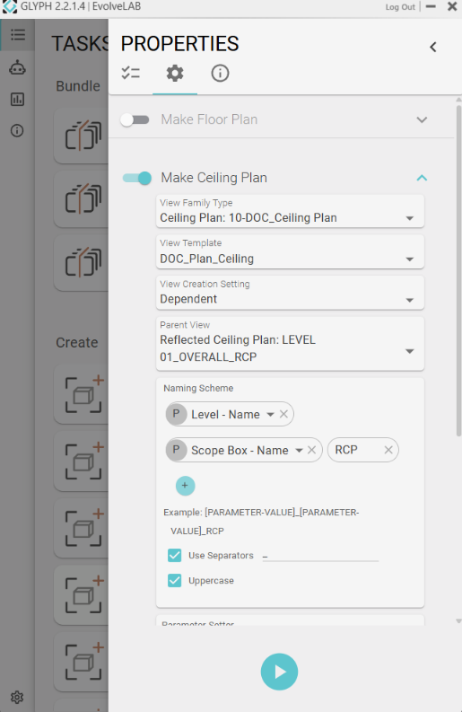This screenshot has width=462, height=712.
Task: Add a naming scheme item with plus
Action: [x=185, y=486]
